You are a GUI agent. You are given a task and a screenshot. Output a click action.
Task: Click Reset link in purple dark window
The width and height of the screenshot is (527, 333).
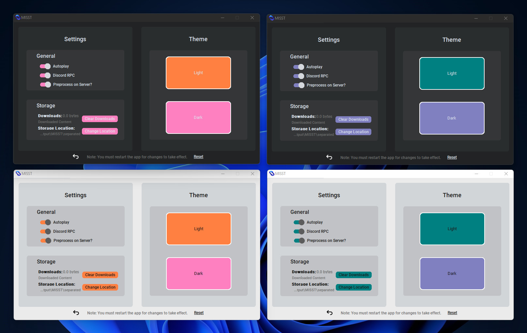click(x=452, y=157)
